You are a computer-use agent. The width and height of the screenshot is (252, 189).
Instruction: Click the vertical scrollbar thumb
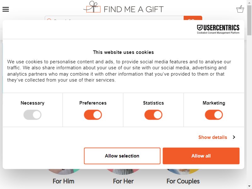(249, 20)
